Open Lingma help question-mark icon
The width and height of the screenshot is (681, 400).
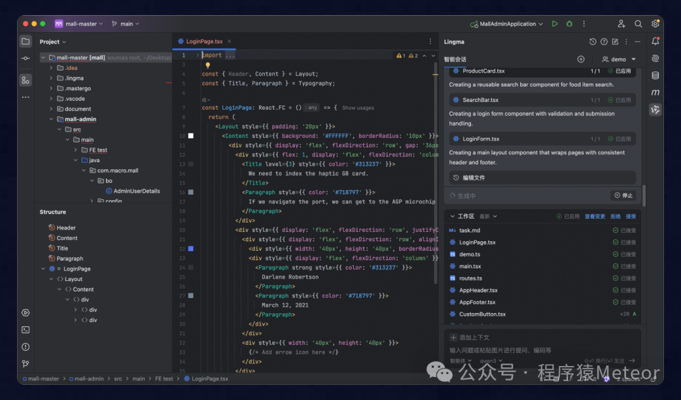[x=603, y=42]
